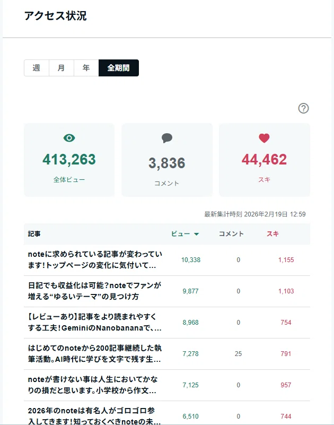Image resolution: width=334 pixels, height=425 pixels.
Task: Click total comments number 3,836
Action: pyautogui.click(x=167, y=163)
